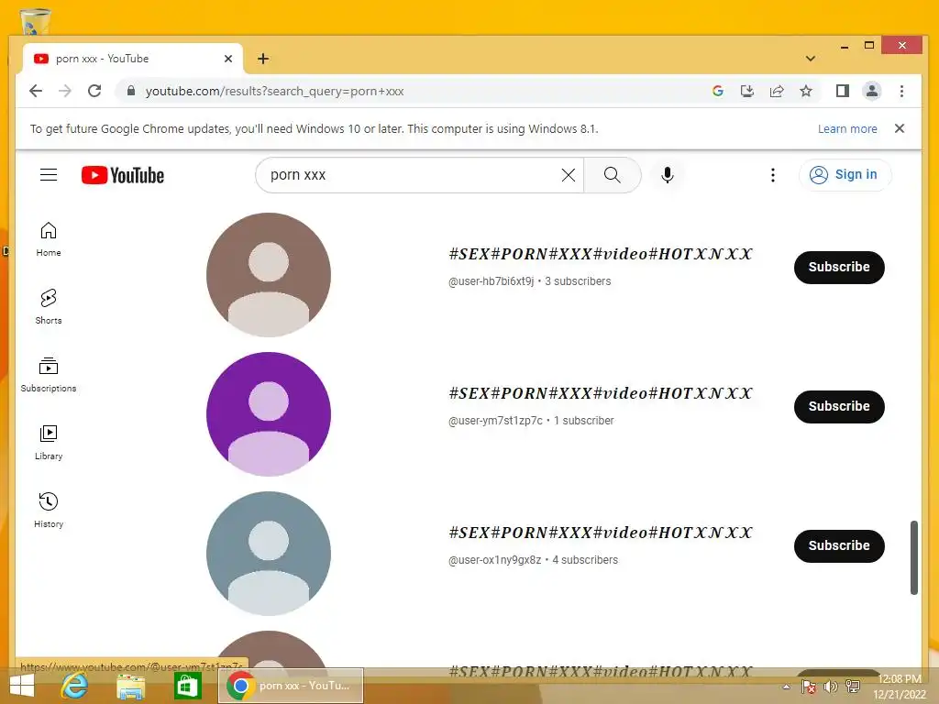Viewport: 939px width, 704px height.
Task: Toggle the Chrome side panel
Action: (843, 91)
